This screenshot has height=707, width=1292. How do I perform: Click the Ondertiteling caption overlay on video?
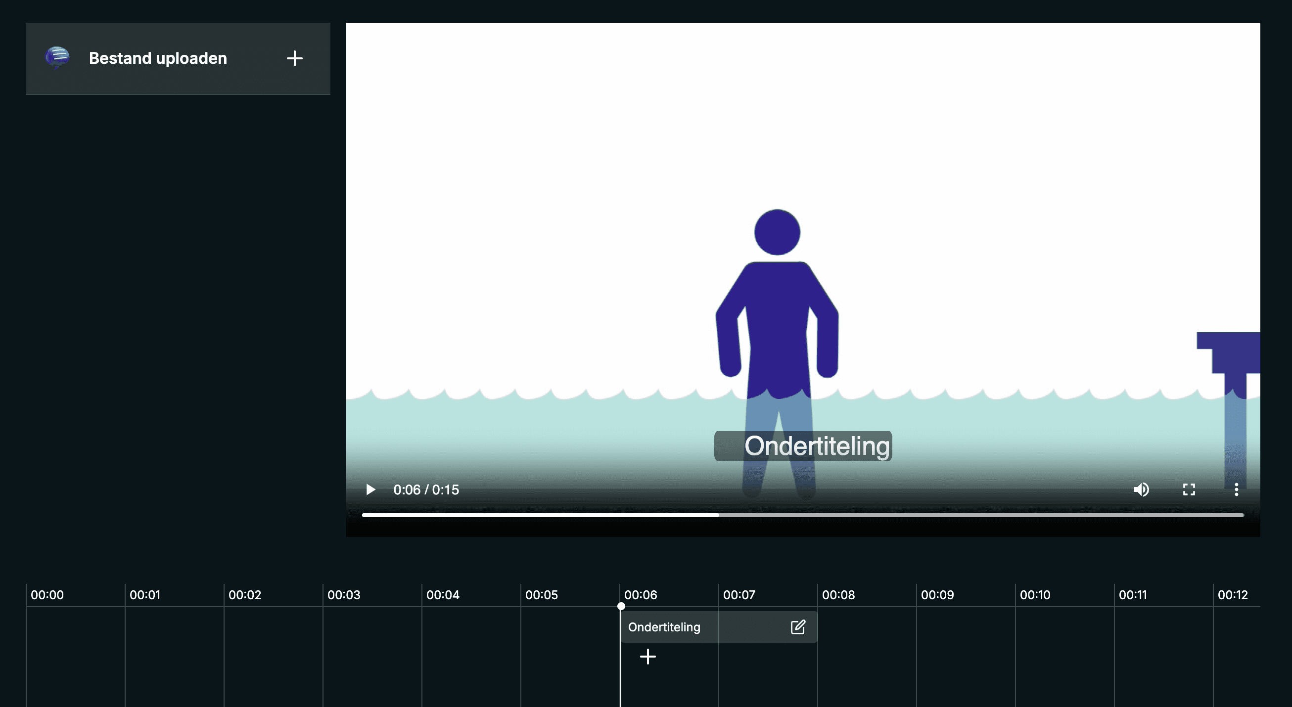coord(803,446)
